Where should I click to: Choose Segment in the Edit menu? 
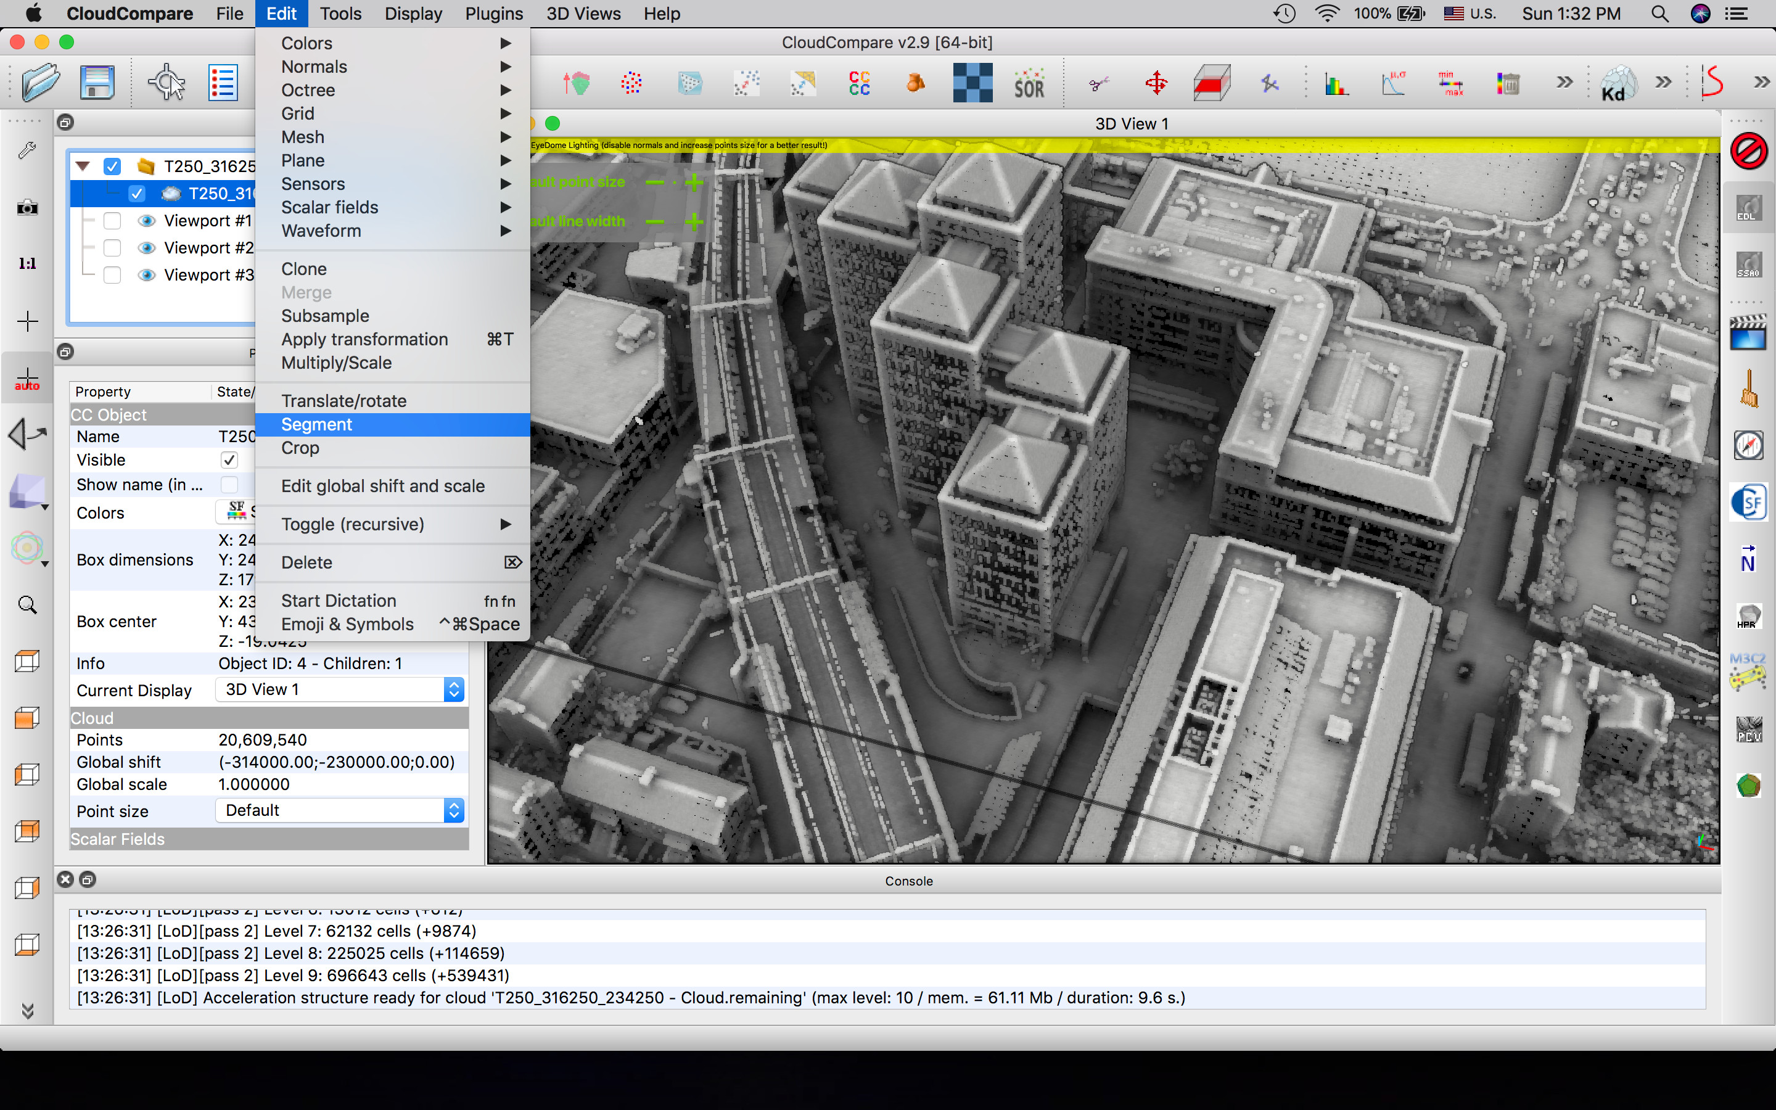317,424
